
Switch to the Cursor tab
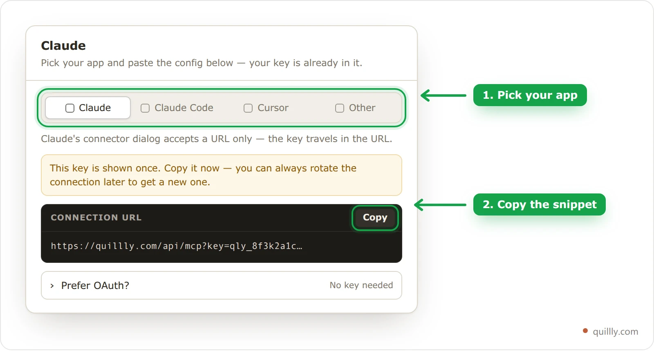pyautogui.click(x=266, y=108)
